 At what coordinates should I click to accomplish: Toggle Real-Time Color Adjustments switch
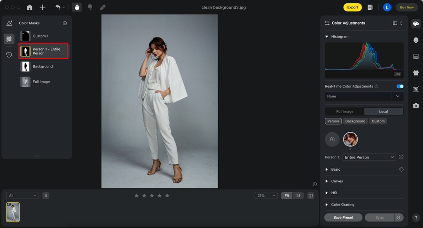[x=400, y=86]
